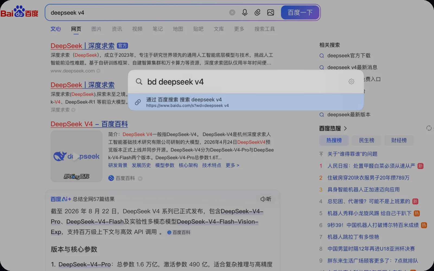Open hot item 机器人跳拉丁有多惊艳
The height and width of the screenshot is (271, 434).
(353, 237)
